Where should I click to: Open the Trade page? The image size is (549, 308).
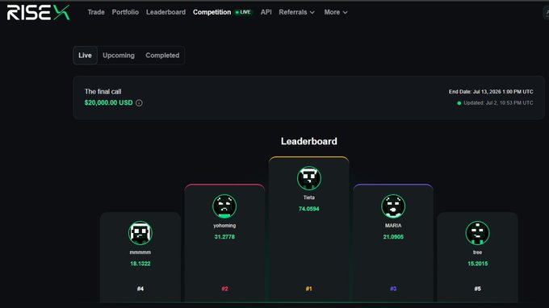(96, 12)
